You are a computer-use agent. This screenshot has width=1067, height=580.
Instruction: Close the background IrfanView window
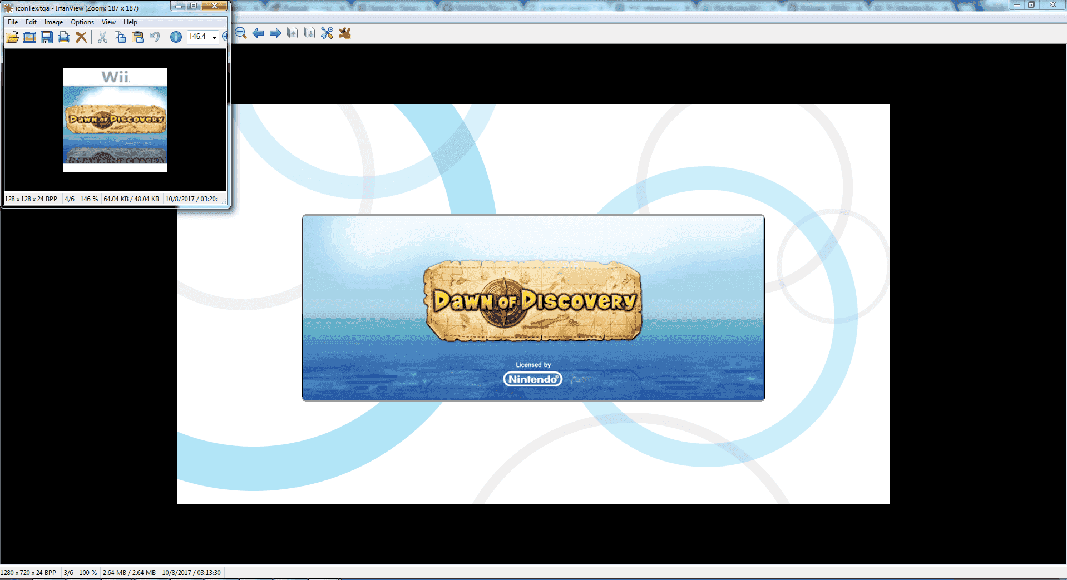tap(1053, 4)
